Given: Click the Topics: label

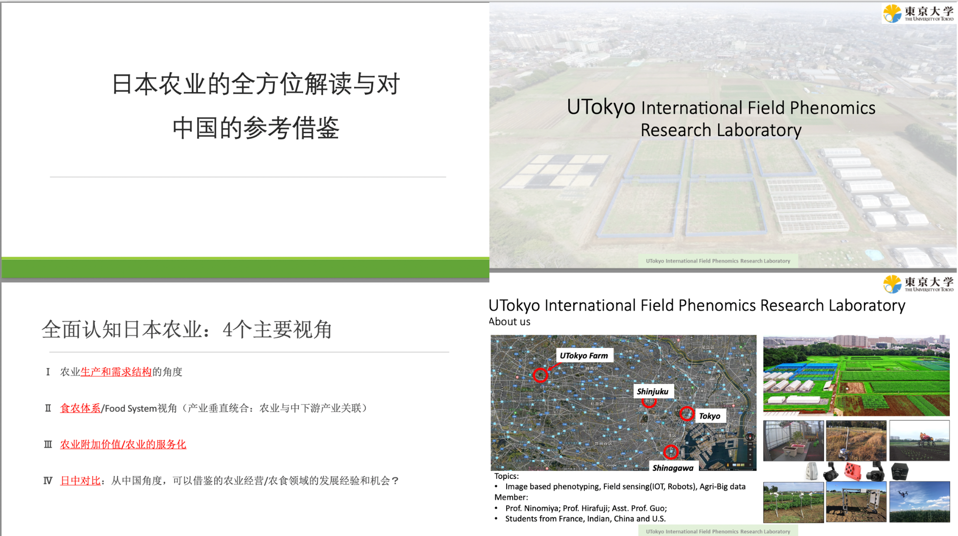Looking at the screenshot, I should pos(507,476).
